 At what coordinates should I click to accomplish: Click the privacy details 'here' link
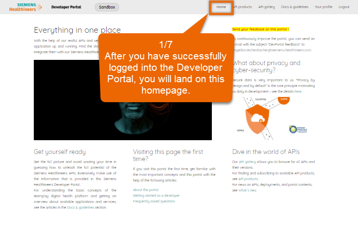(298, 91)
